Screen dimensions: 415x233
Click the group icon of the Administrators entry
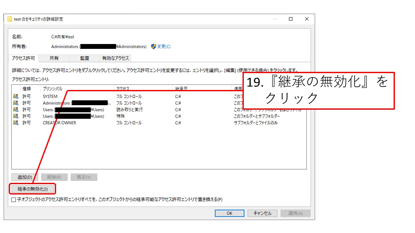(16, 103)
